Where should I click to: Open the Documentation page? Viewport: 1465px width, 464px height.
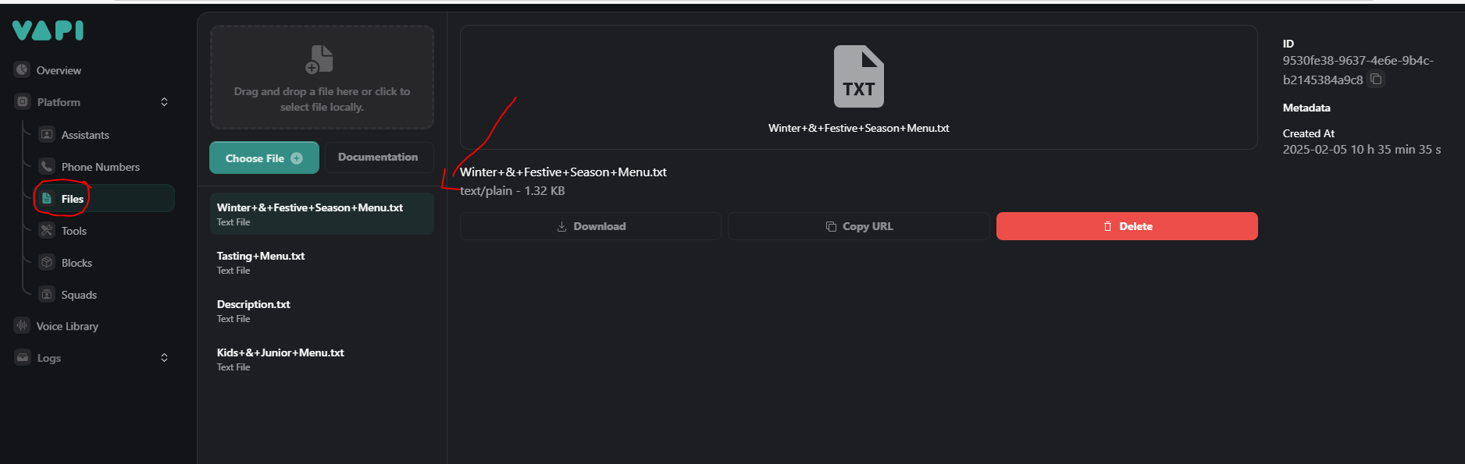click(378, 157)
